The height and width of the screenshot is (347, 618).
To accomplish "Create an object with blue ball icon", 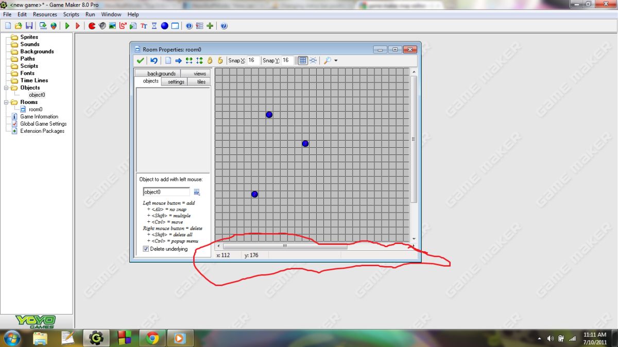I will 164,26.
